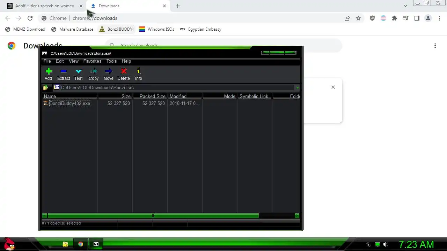447x251 pixels.
Task: Click the Angry Birds start button
Action: [9, 244]
